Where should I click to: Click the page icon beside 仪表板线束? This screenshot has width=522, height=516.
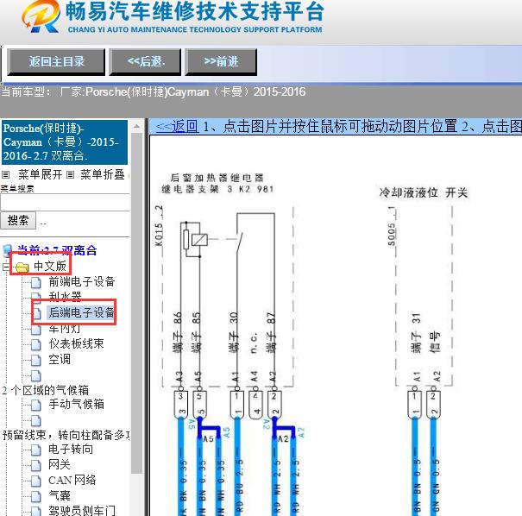click(x=36, y=345)
